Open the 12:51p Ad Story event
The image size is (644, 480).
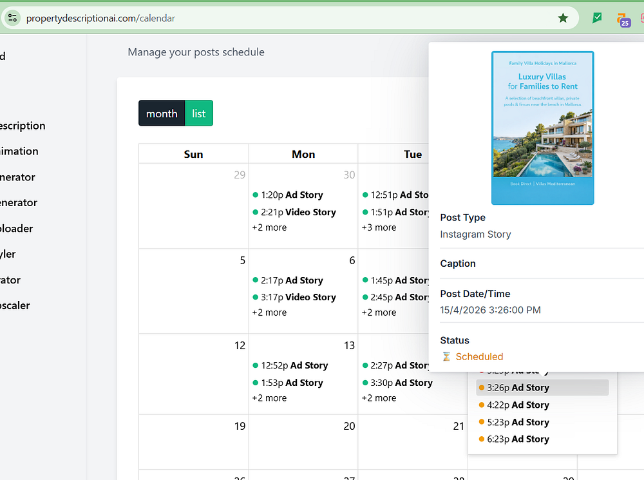coord(396,195)
